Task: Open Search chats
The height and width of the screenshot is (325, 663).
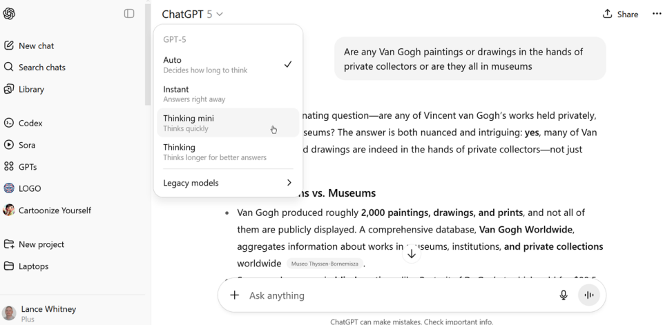Action: (41, 68)
